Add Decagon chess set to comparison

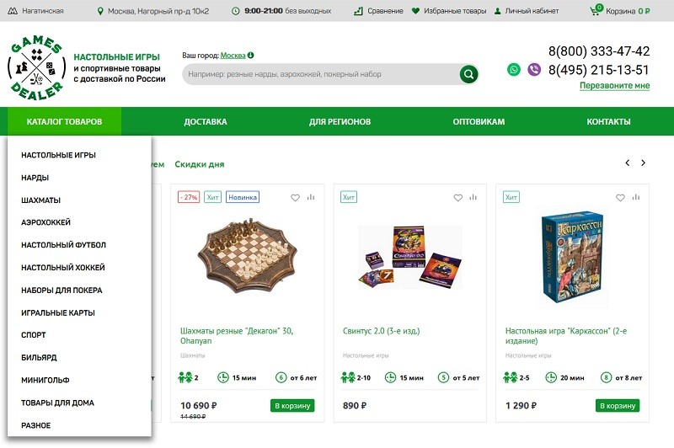point(311,198)
